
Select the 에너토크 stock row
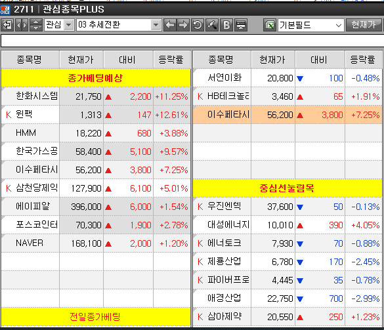coord(288,243)
